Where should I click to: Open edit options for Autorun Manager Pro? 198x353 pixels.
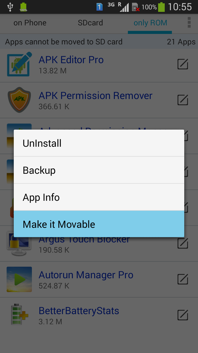click(183, 279)
